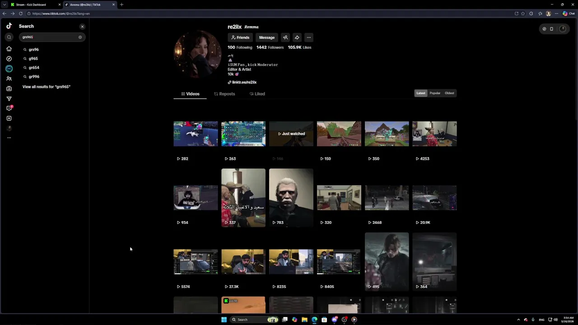
Task: Open the TikTok Home icon in sidebar
Action: tap(9, 49)
